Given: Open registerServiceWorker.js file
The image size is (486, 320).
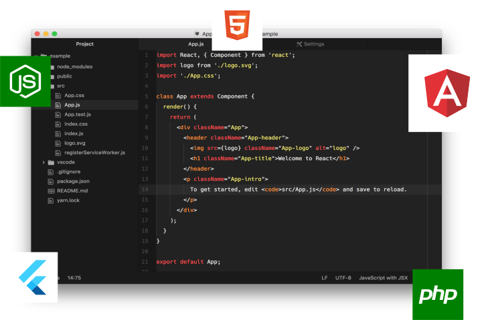Looking at the screenshot, I should (x=94, y=153).
